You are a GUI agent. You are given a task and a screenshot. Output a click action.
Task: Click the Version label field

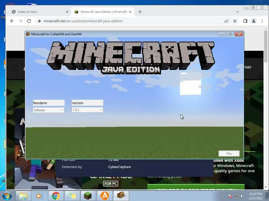pyautogui.click(x=87, y=103)
